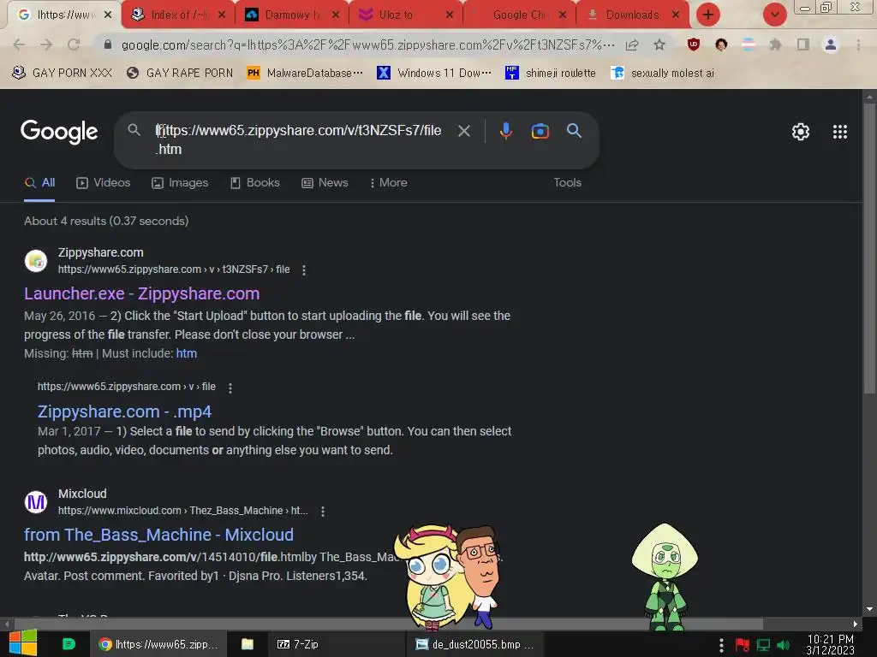
Task: Bookmark this page with star icon
Action: pos(659,44)
